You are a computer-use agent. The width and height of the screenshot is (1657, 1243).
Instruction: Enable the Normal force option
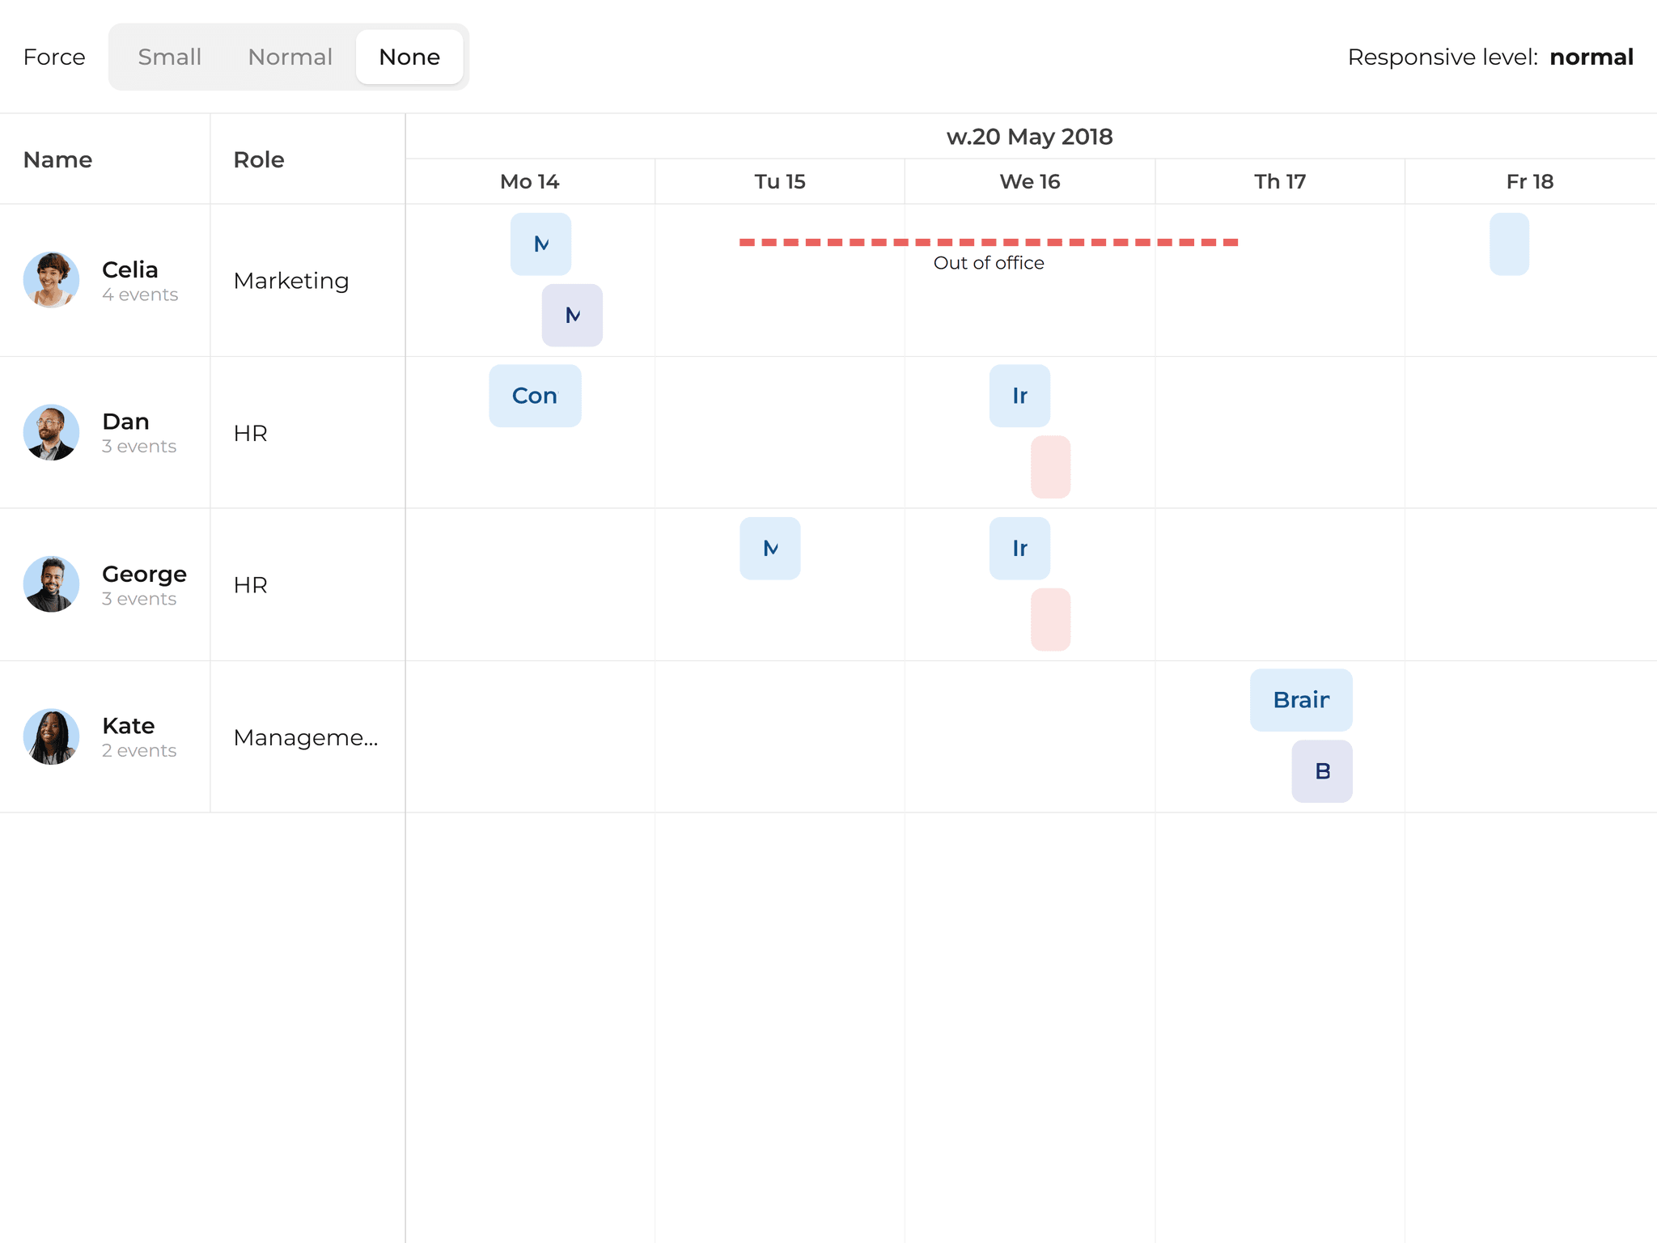pos(290,57)
